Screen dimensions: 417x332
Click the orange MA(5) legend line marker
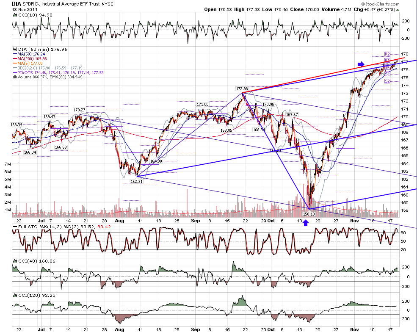(x=15, y=64)
